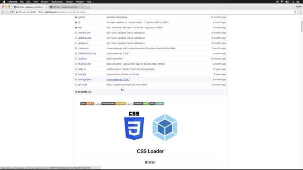
Task: Open the .eslintrc.yml file
Action: (x=84, y=33)
